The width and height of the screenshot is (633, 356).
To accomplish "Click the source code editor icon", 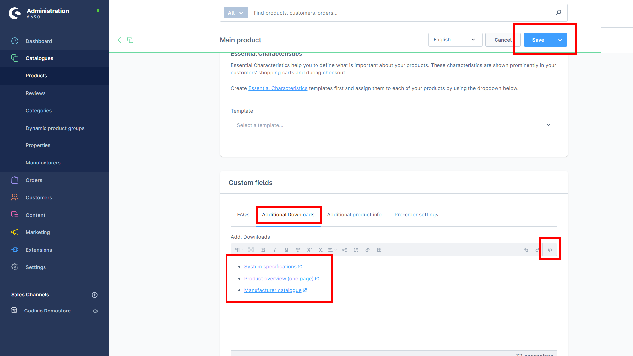I will (x=550, y=250).
